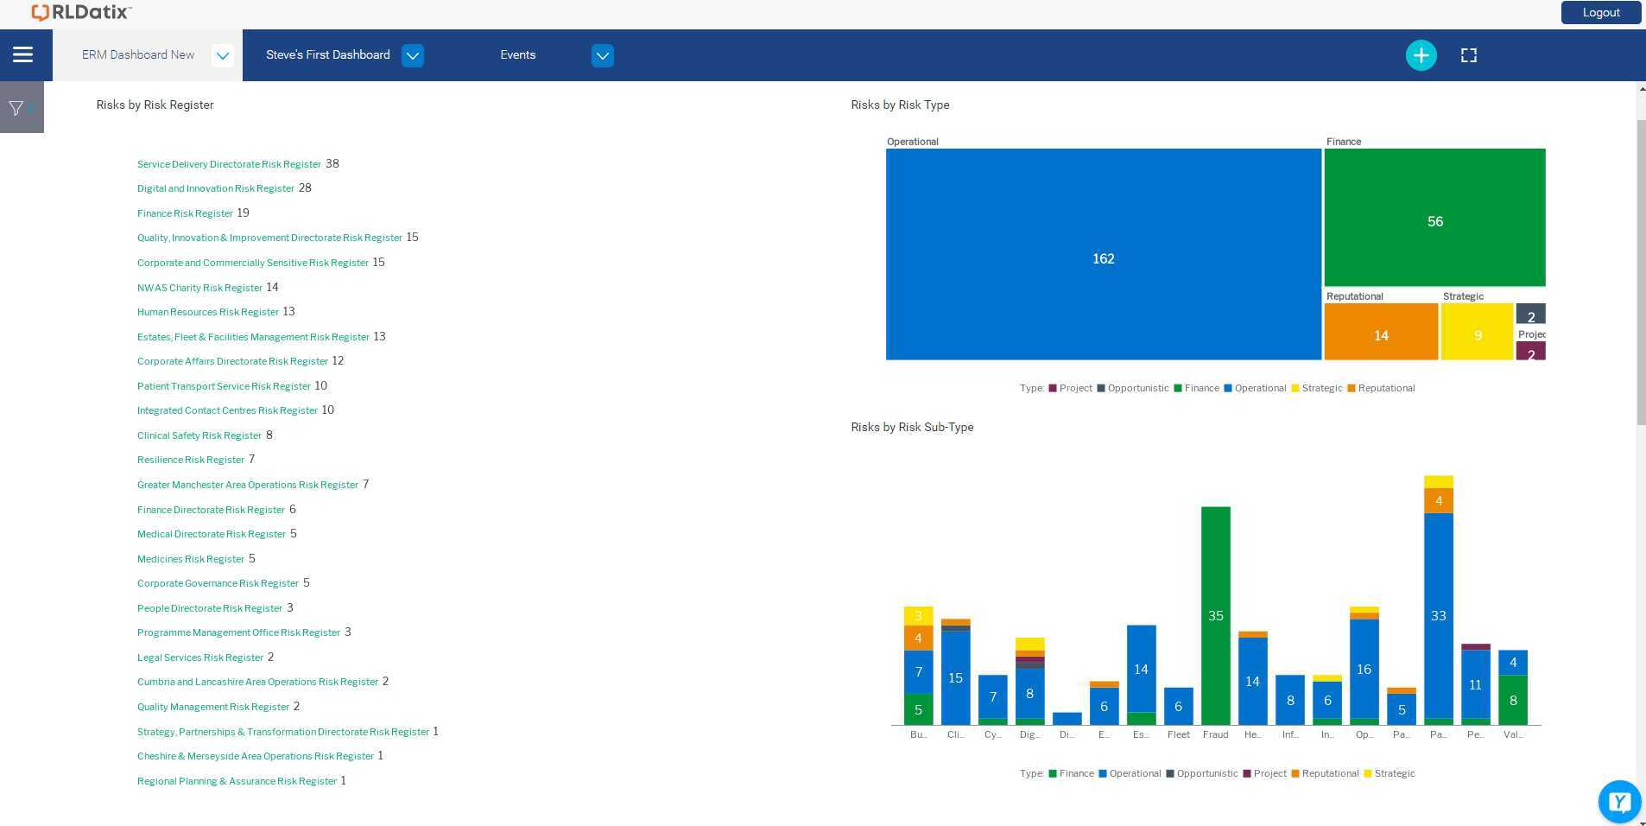Click the vertical scrollbar on the right
Screen dimensions: 1646x826
[x=1640, y=259]
